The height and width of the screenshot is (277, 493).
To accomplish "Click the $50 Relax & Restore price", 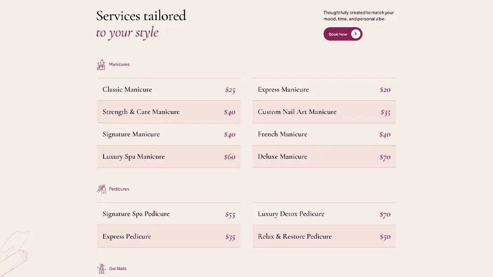I will point(385,237).
